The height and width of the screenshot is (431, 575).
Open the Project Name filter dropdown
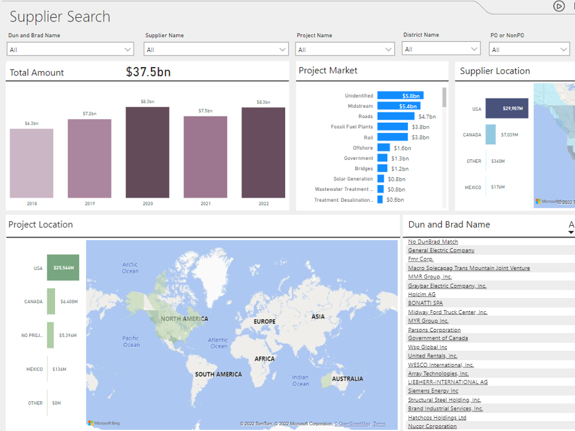click(x=345, y=50)
